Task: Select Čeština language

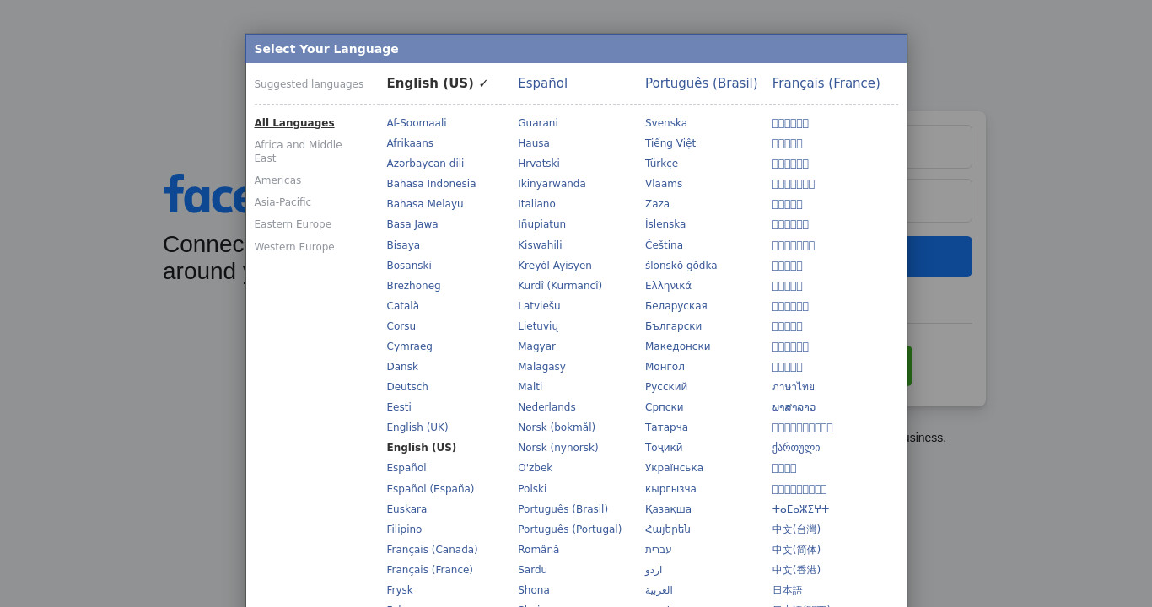Action: pyautogui.click(x=664, y=245)
